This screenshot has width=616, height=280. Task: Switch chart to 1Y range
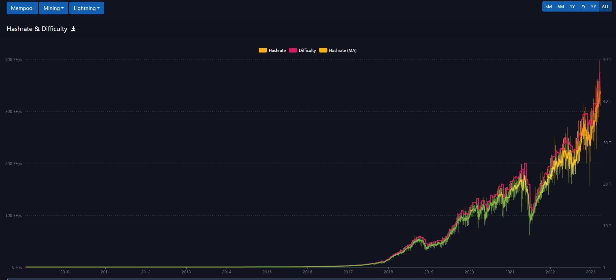coord(572,7)
